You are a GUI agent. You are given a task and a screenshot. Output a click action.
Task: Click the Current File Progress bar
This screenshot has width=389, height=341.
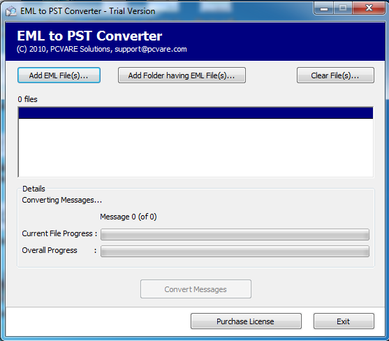(x=235, y=235)
